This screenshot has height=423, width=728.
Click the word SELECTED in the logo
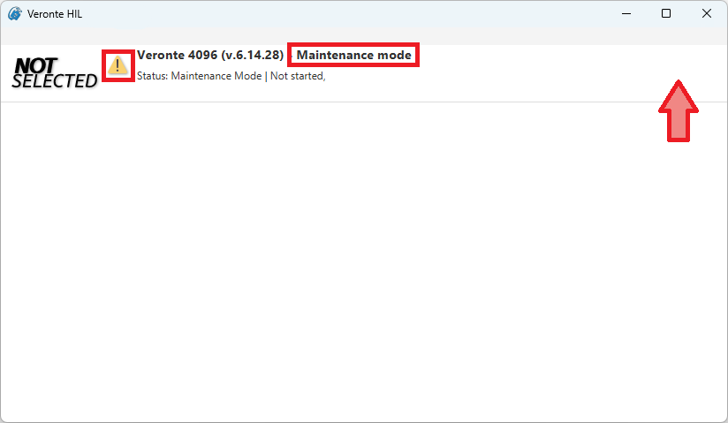[55, 81]
